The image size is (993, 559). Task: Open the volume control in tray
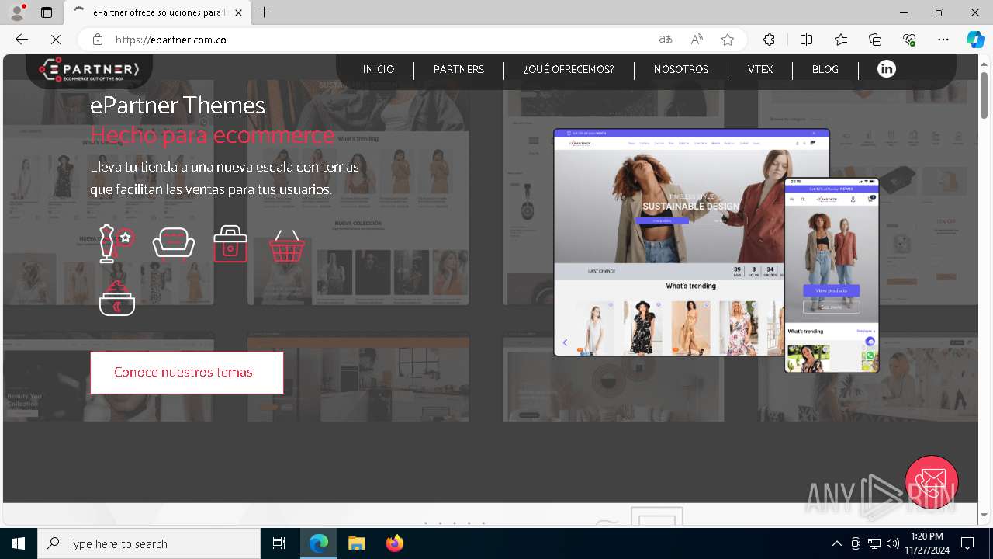coord(893,543)
